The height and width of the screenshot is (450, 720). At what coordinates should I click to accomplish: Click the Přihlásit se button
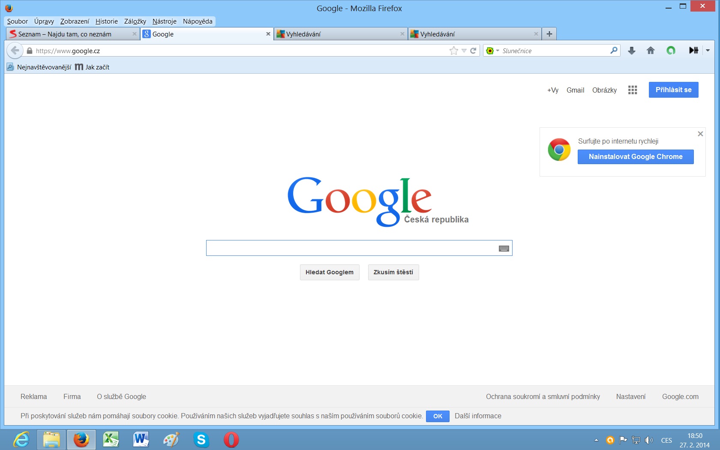tap(674, 90)
